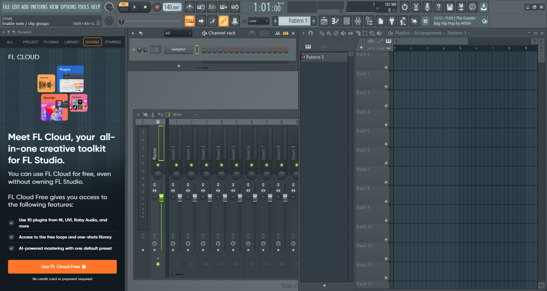Image resolution: width=547 pixels, height=291 pixels.
Task: Open the undo history icon
Action: point(405,7)
